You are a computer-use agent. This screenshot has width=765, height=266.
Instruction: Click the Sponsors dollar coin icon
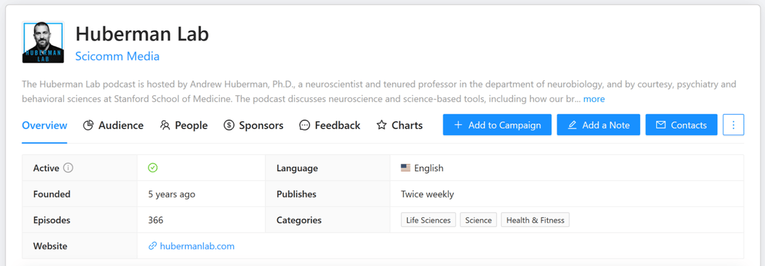(229, 125)
